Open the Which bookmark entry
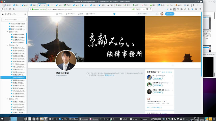The width and height of the screenshot is (216, 121). coord(18,91)
